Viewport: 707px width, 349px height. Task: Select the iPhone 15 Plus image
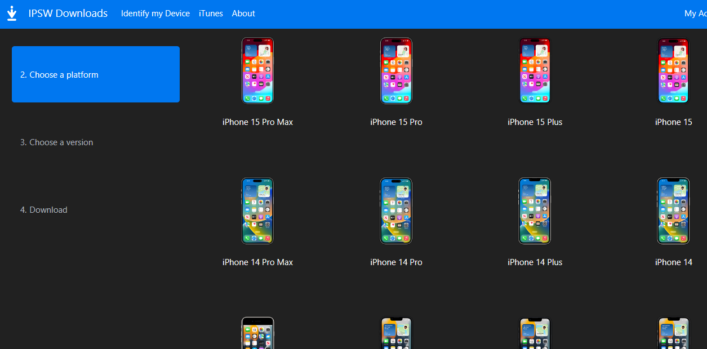click(x=535, y=71)
